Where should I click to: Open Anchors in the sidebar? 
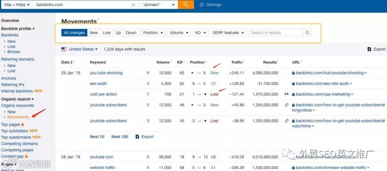[8, 78]
